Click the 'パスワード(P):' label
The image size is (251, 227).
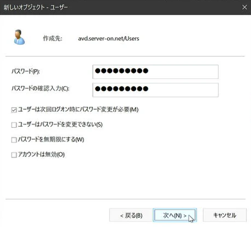[26, 71]
